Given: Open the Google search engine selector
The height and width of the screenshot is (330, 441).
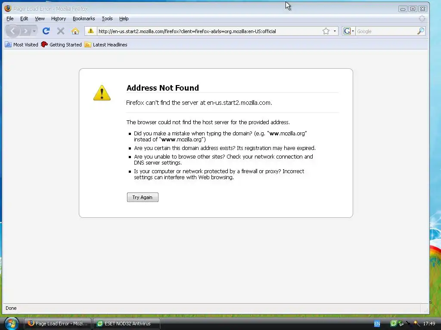Looking at the screenshot, I should point(349,31).
